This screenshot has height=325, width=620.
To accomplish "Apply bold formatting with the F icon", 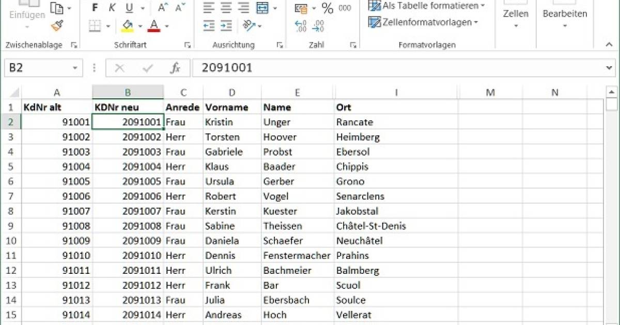I will point(95,8).
